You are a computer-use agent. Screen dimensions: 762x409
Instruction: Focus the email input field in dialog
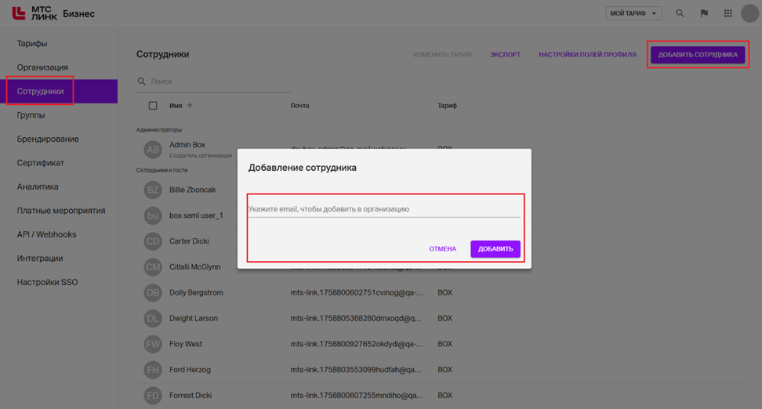coord(384,209)
